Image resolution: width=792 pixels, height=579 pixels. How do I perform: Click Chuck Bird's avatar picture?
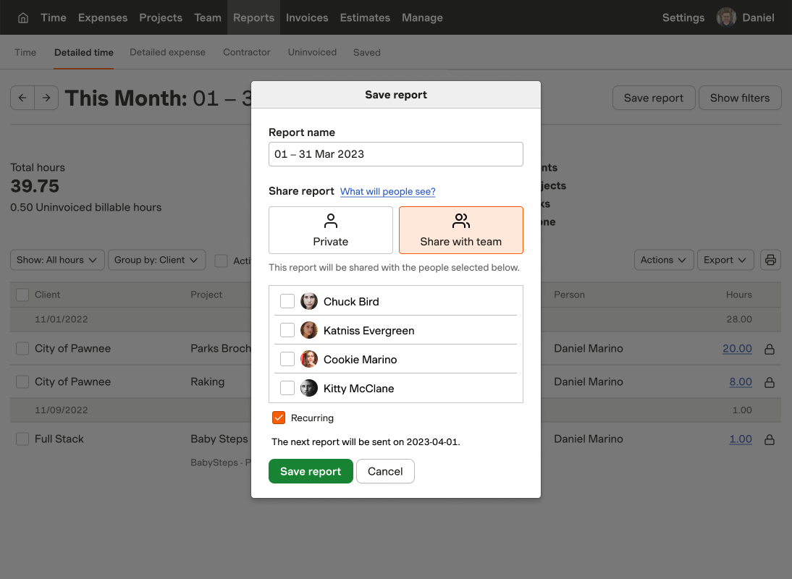(x=309, y=301)
